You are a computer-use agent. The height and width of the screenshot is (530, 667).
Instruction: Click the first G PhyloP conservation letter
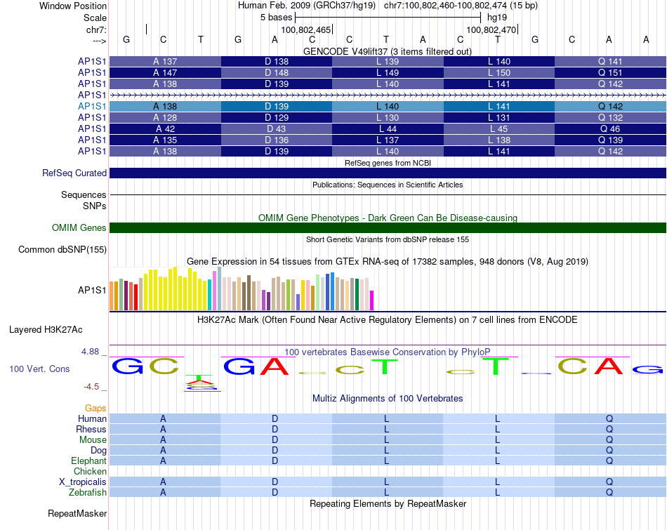[128, 366]
